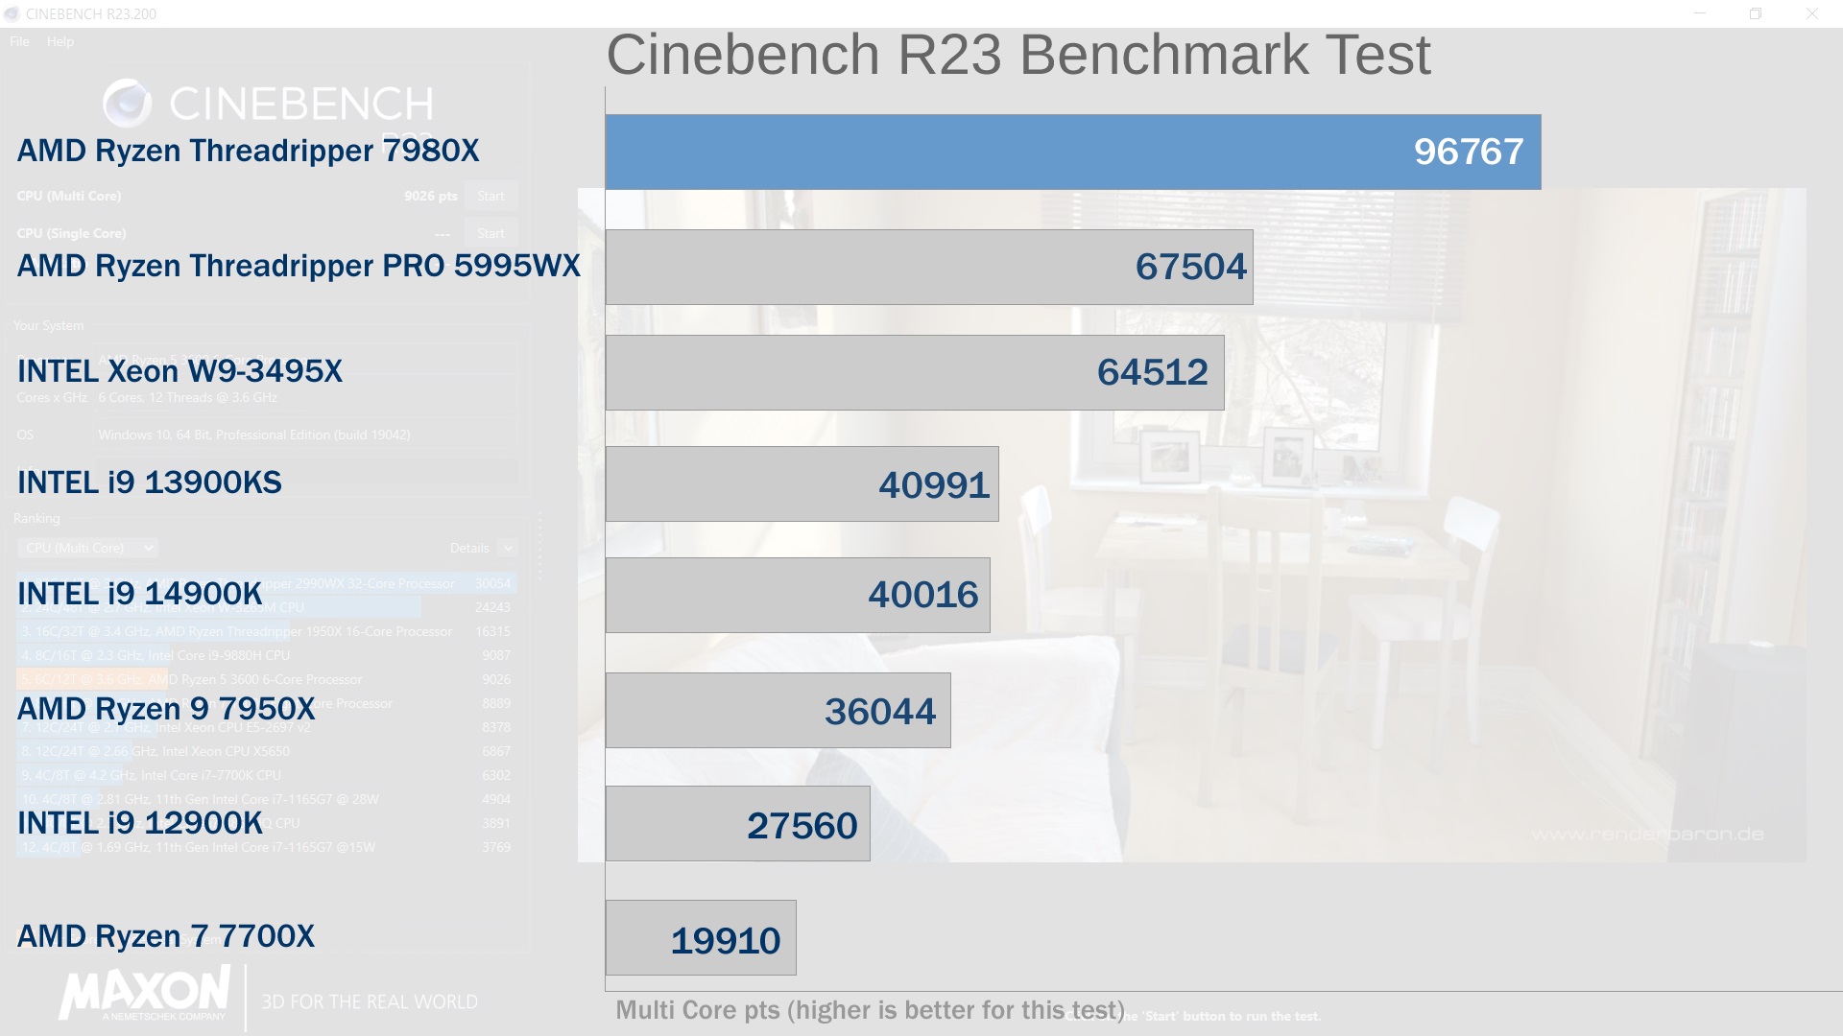This screenshot has width=1843, height=1036.
Task: Select ranking row Intel Core i7-7700K CPU
Action: click(x=267, y=775)
